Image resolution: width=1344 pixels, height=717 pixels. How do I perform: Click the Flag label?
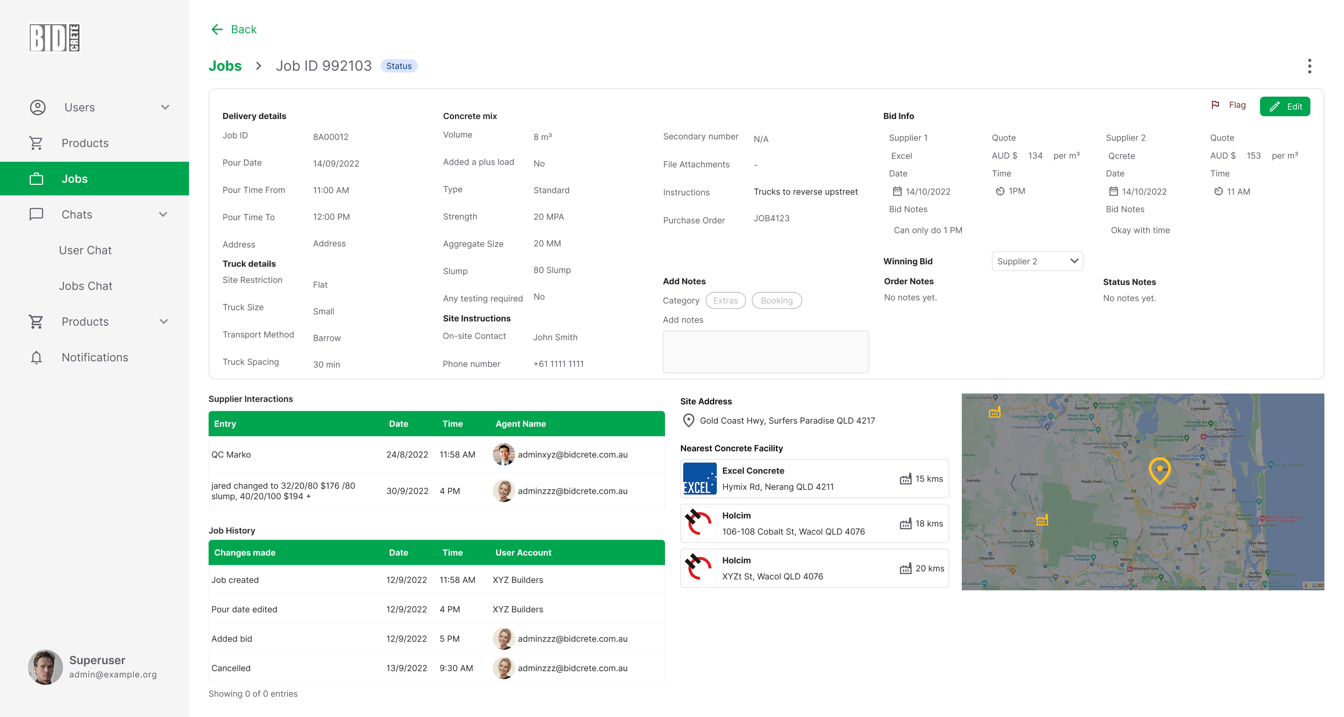click(x=1237, y=105)
